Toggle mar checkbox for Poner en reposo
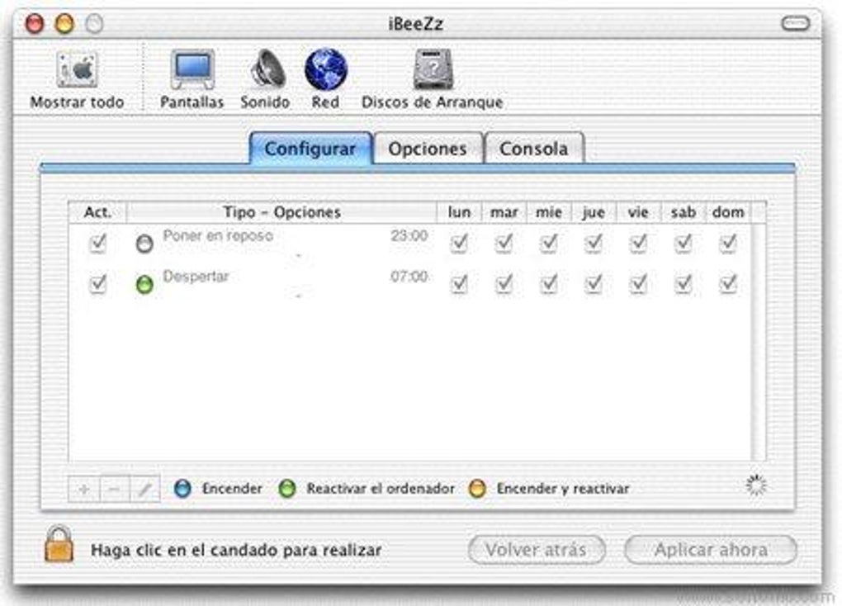The width and height of the screenshot is (842, 606). (504, 244)
